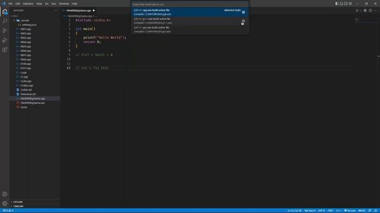Open run button dropdown arrow
The width and height of the screenshot is (380, 213).
click(x=360, y=11)
